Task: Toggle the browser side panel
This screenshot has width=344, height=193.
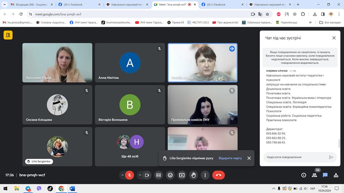Action: [323, 14]
